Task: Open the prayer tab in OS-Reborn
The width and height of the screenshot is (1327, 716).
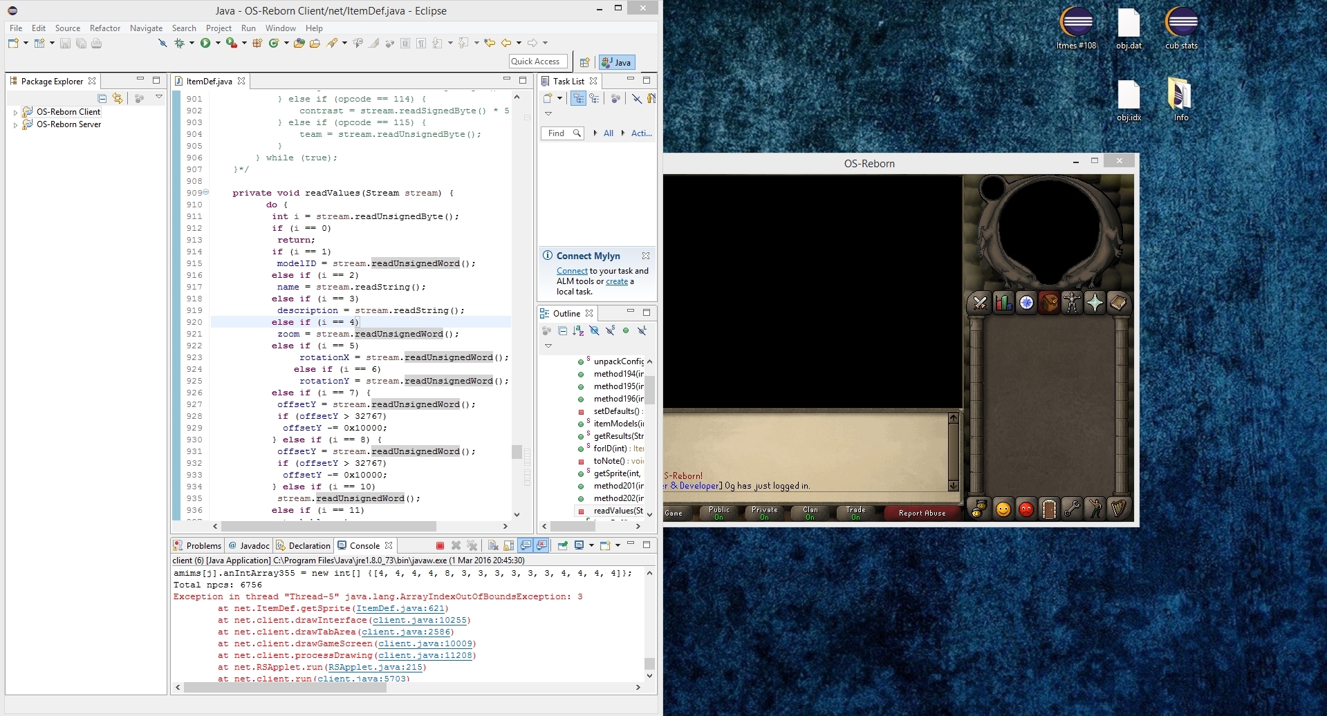Action: [x=1095, y=303]
